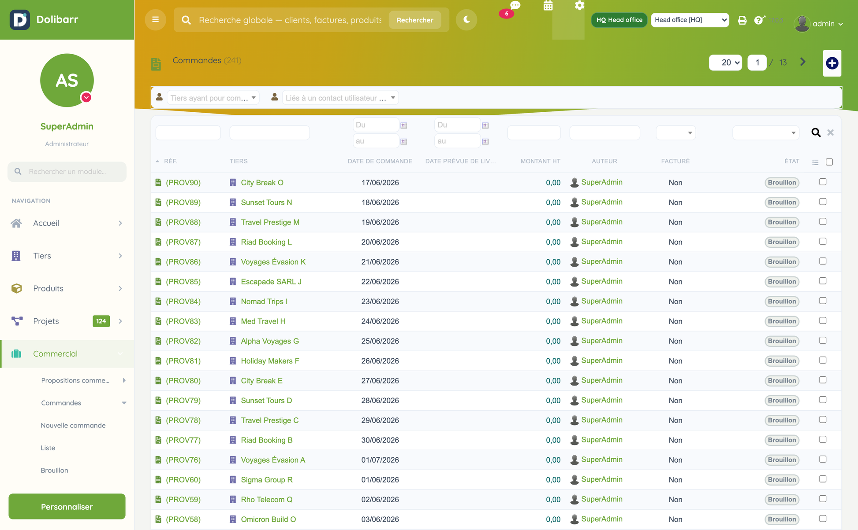Check the PROV60 row checkbox
858x530 pixels.
(823, 479)
